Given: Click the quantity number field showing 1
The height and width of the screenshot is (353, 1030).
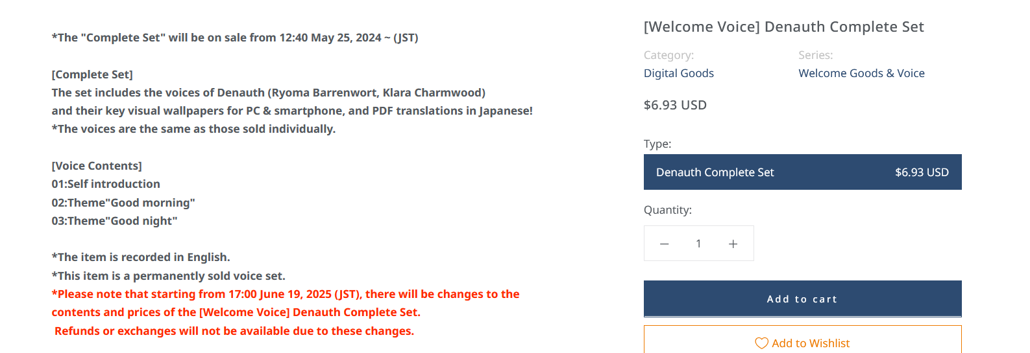Looking at the screenshot, I should 698,244.
